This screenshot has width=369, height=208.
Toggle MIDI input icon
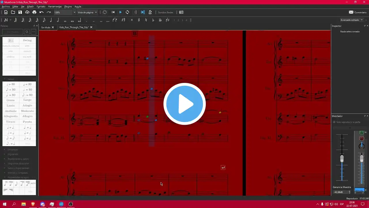[105, 12]
